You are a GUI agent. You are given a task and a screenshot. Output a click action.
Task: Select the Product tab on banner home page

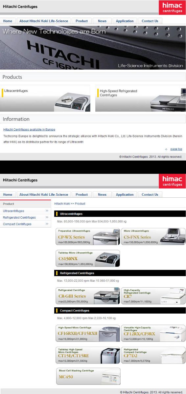[x=82, y=21]
